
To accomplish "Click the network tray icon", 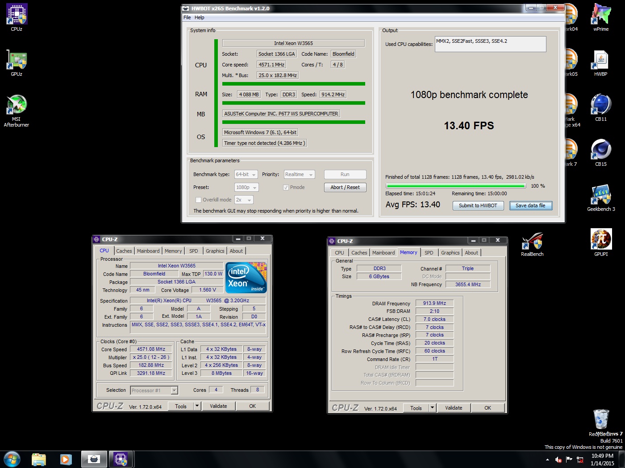I will click(580, 460).
